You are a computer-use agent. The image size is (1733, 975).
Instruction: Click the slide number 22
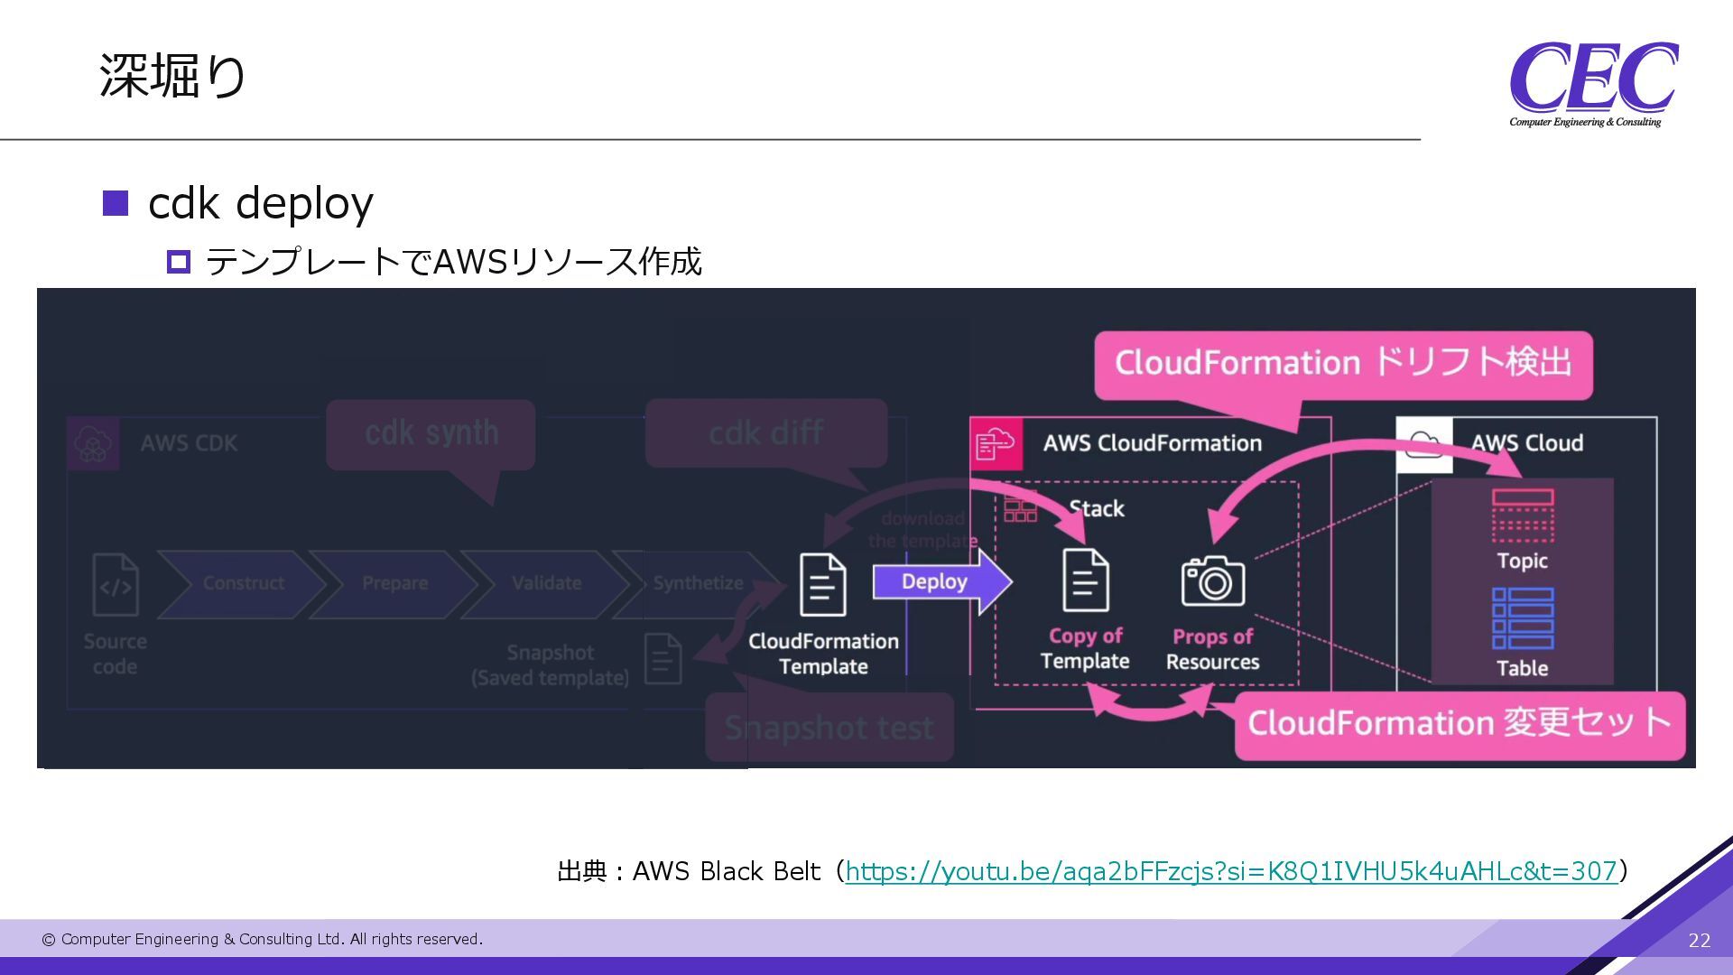(1699, 941)
